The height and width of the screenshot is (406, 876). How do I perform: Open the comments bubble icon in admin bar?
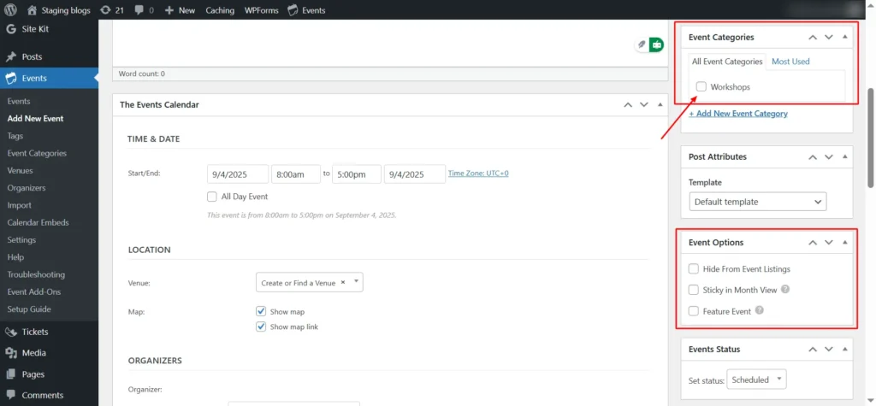click(x=139, y=10)
